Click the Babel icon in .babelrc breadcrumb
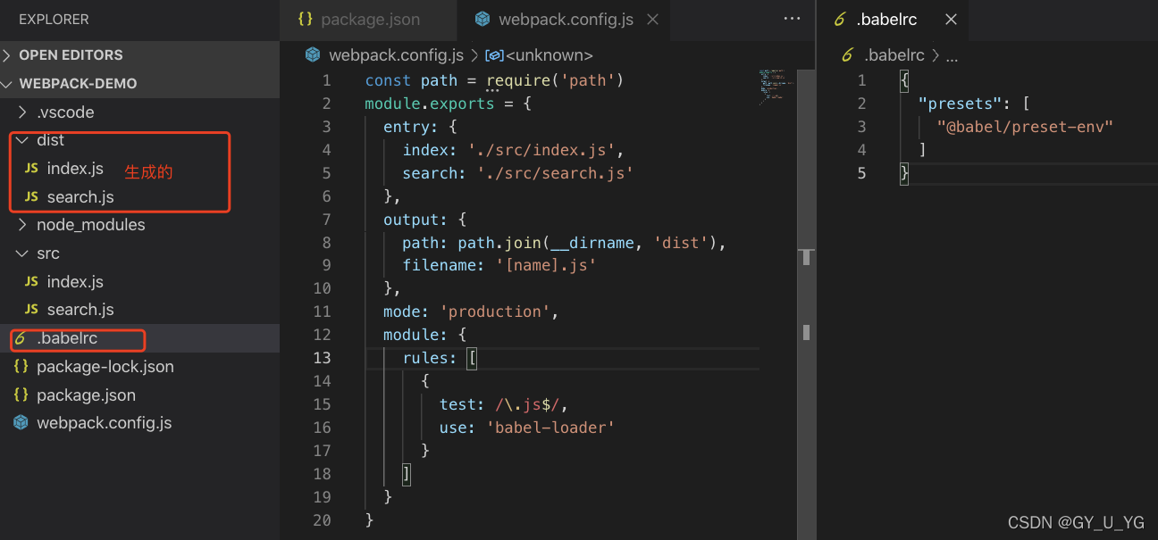 [847, 55]
